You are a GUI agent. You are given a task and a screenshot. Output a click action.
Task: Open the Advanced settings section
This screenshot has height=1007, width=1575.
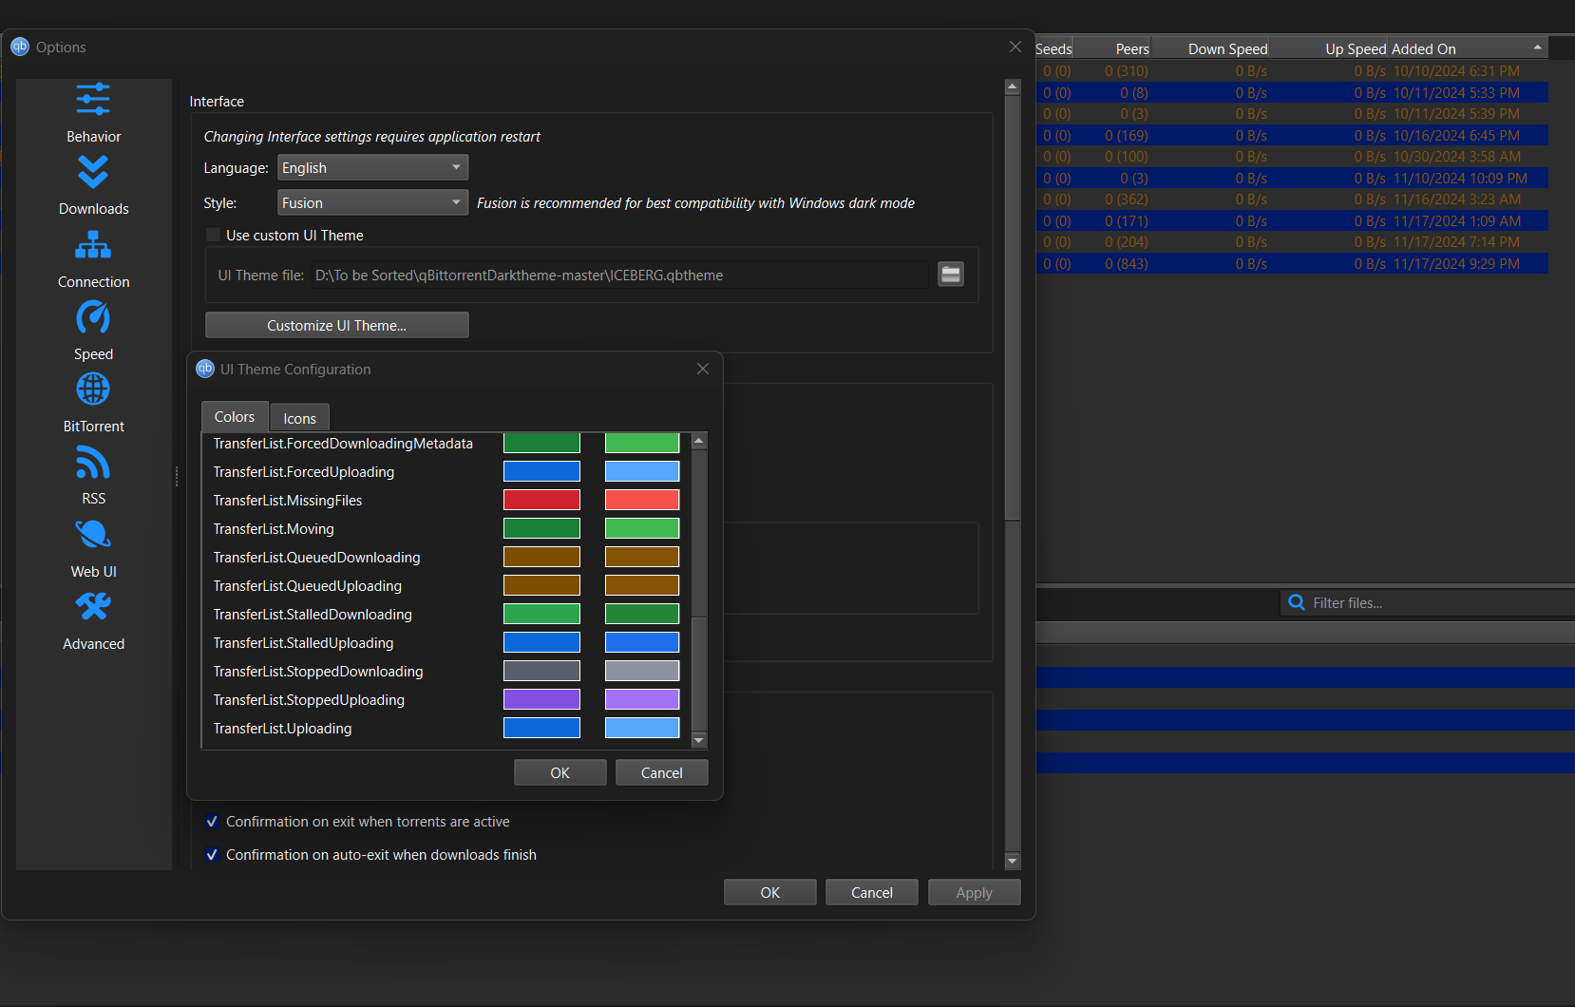click(x=93, y=621)
